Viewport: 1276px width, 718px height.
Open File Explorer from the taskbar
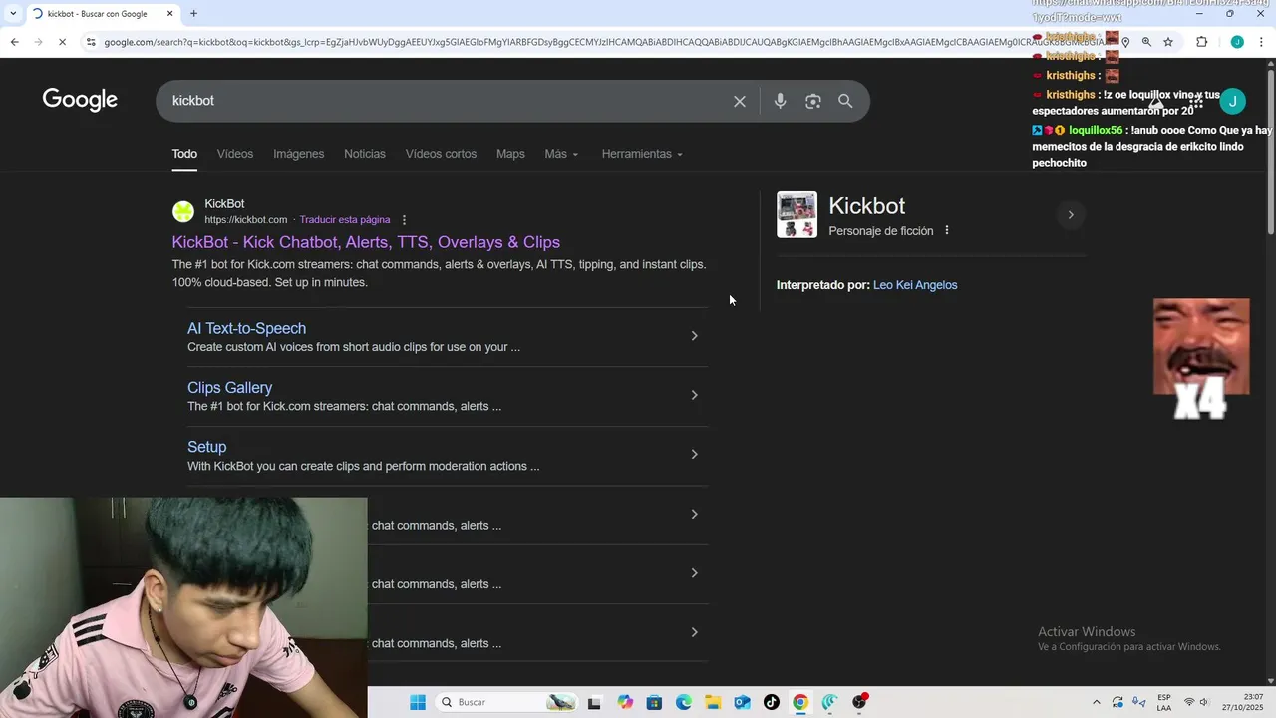coord(713,702)
